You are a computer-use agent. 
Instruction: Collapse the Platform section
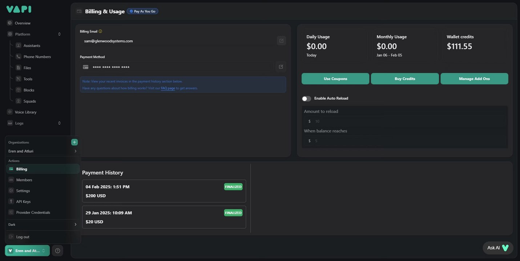[59, 34]
